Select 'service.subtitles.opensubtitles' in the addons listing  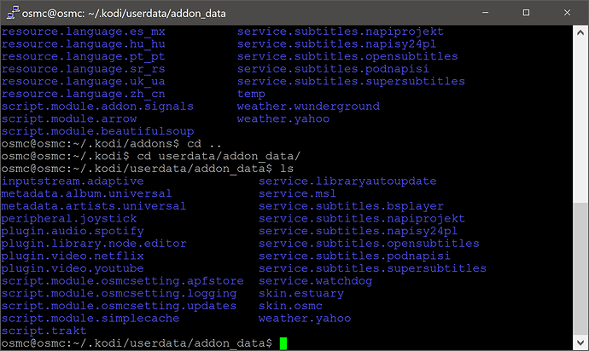coord(347,56)
